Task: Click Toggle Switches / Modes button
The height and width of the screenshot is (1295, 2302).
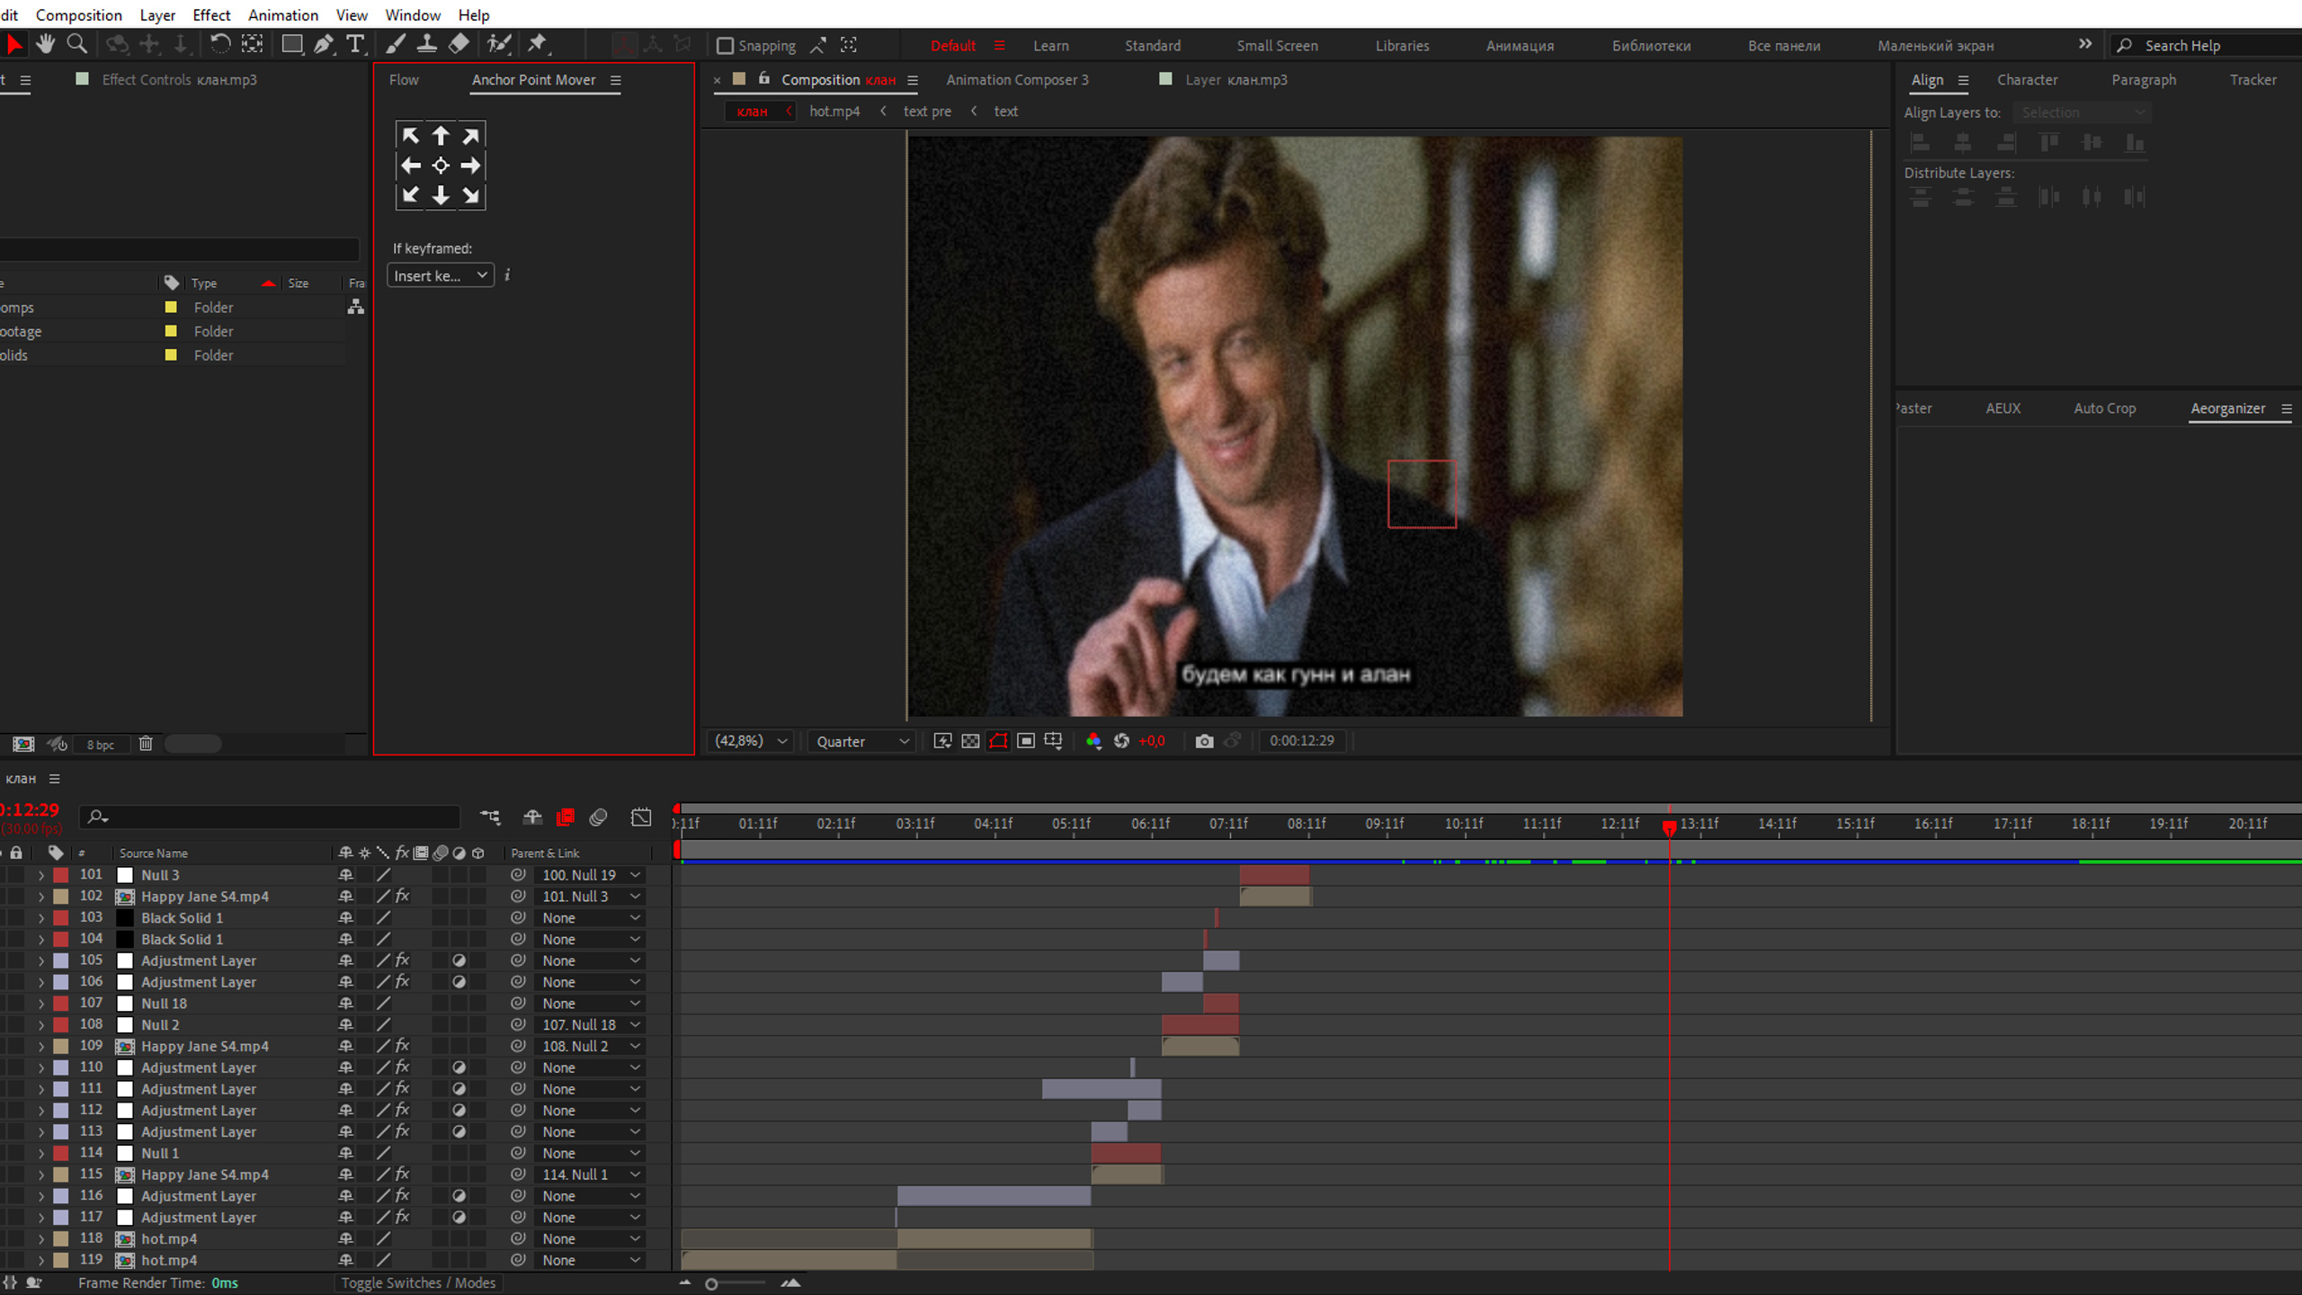Action: tap(418, 1283)
